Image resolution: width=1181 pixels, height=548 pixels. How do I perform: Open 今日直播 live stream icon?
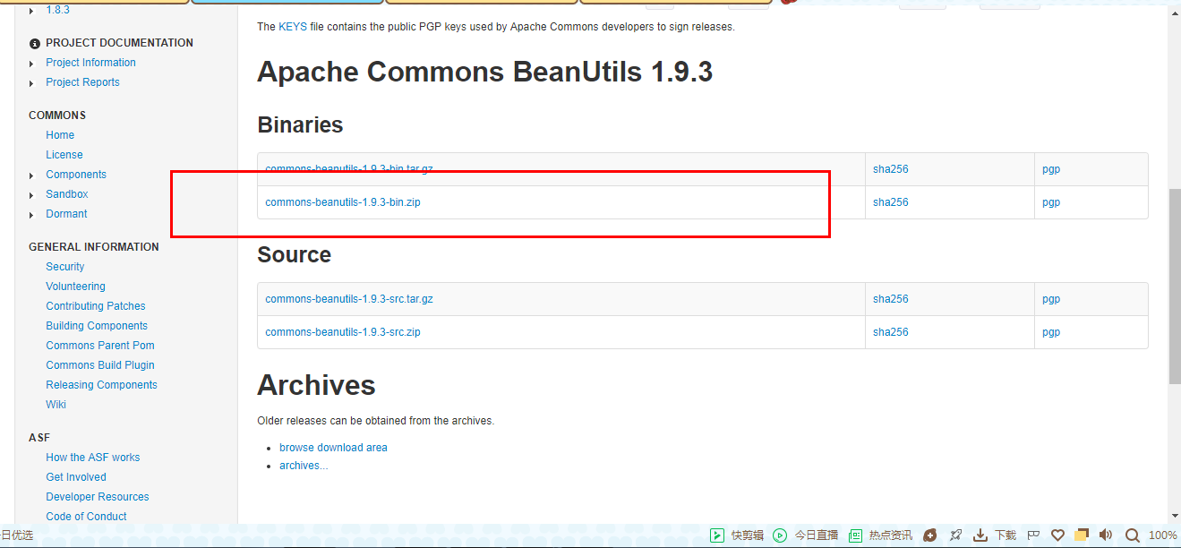coord(780,535)
